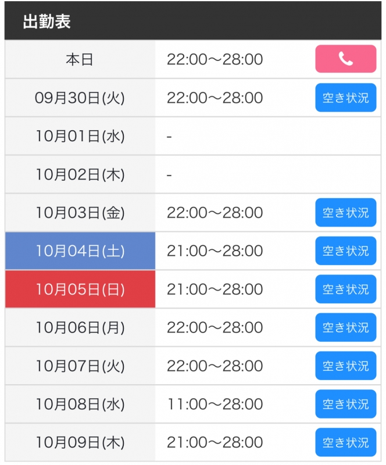Open 空き状況 for Sunday 10月05日
The image size is (386, 465).
(345, 289)
